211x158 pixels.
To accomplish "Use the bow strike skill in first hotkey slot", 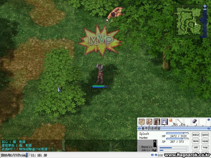I will click(142, 122).
